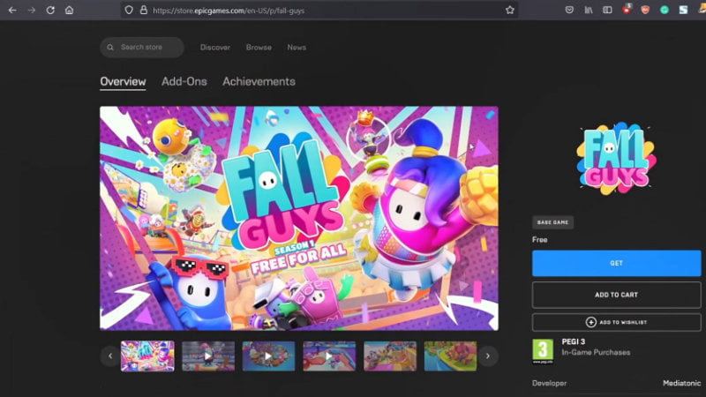This screenshot has width=706, height=397.
Task: Click the browser forward arrow
Action: (31, 10)
